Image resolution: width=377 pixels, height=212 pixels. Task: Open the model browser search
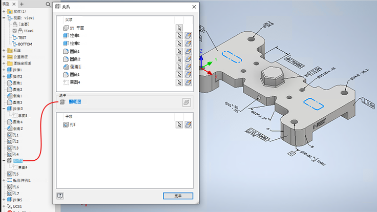tap(48, 4)
